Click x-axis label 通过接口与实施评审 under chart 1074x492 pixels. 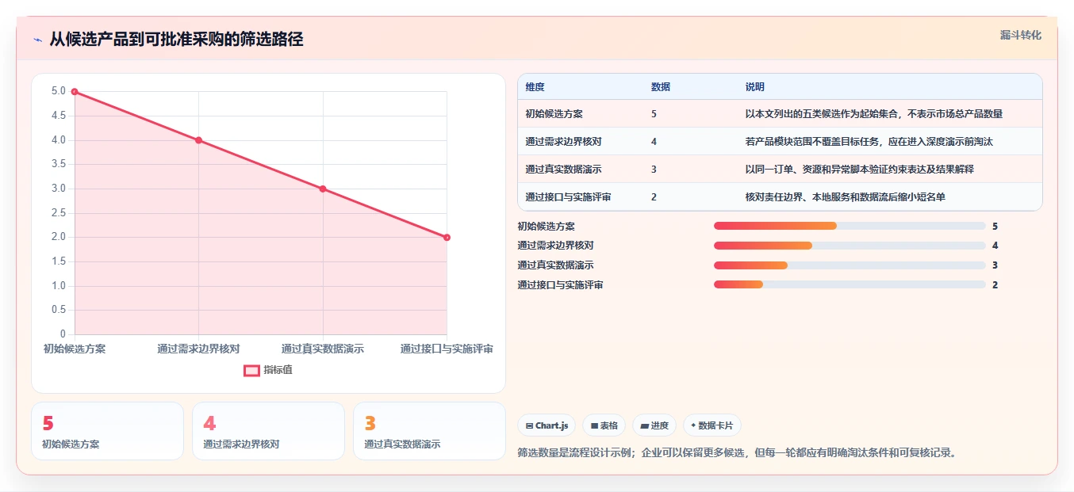click(447, 349)
